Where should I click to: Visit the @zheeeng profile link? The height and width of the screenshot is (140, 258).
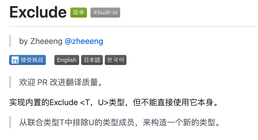click(84, 41)
